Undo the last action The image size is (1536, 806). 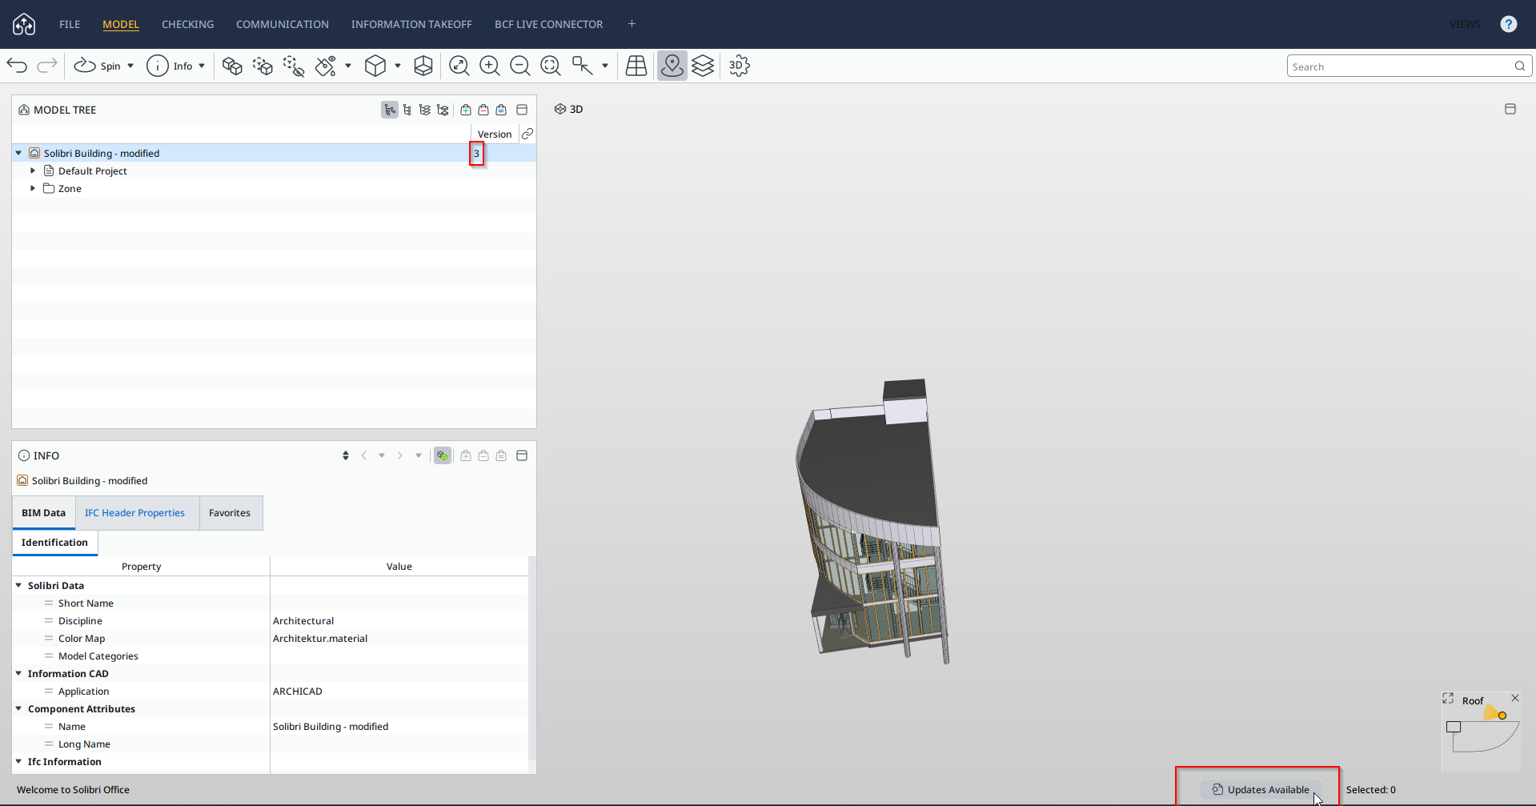click(x=17, y=66)
